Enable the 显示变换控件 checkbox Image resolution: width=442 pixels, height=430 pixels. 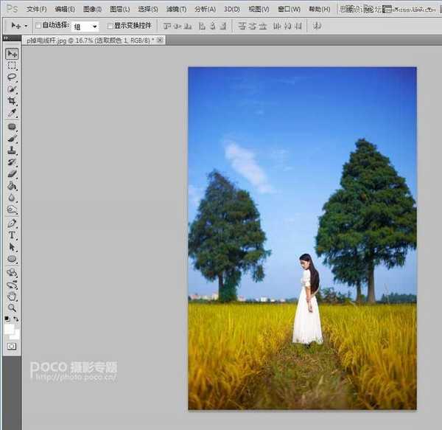(110, 25)
